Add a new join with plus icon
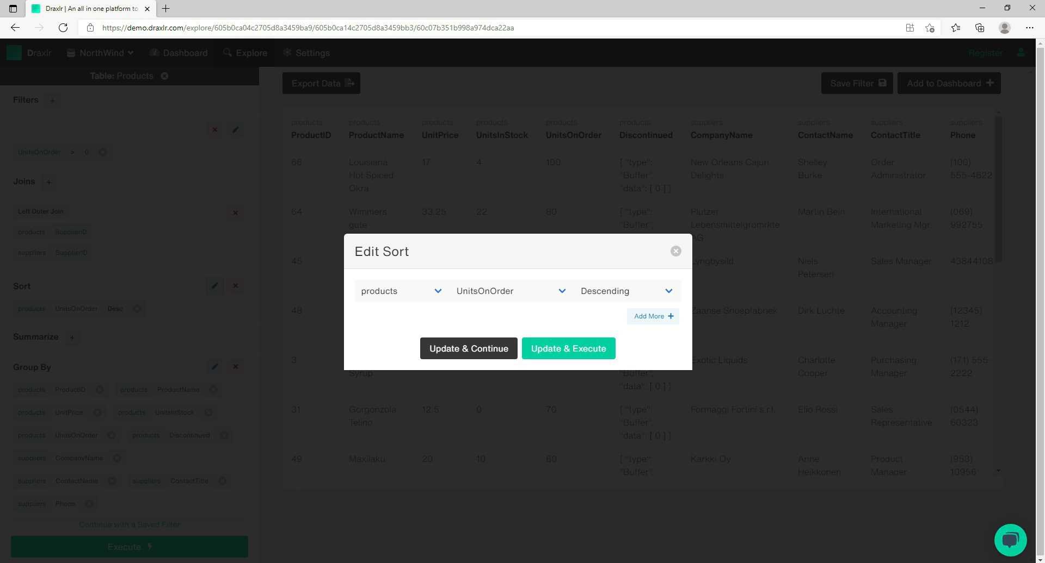This screenshot has height=563, width=1045. 48,182
